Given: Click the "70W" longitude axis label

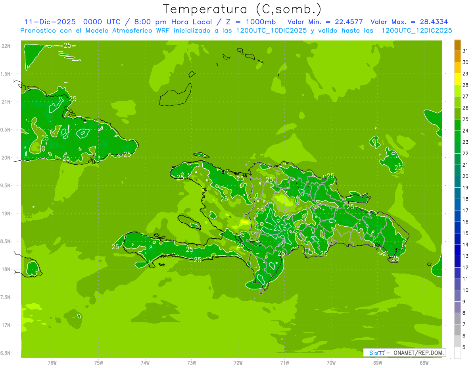Looking at the screenshot, I should [331, 362].
